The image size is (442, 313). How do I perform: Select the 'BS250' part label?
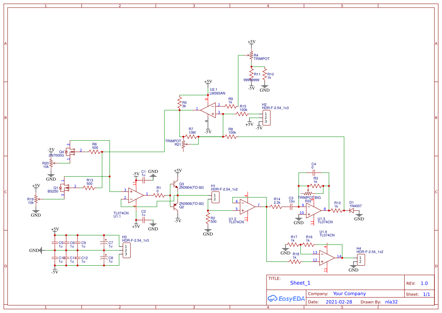click(53, 192)
